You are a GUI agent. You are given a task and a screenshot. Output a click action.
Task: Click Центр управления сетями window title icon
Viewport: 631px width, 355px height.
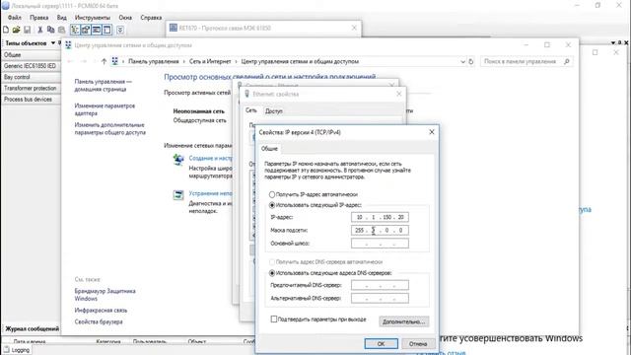(x=68, y=45)
